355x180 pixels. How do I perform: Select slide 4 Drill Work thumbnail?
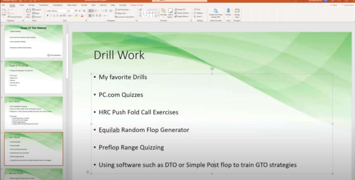click(33, 113)
